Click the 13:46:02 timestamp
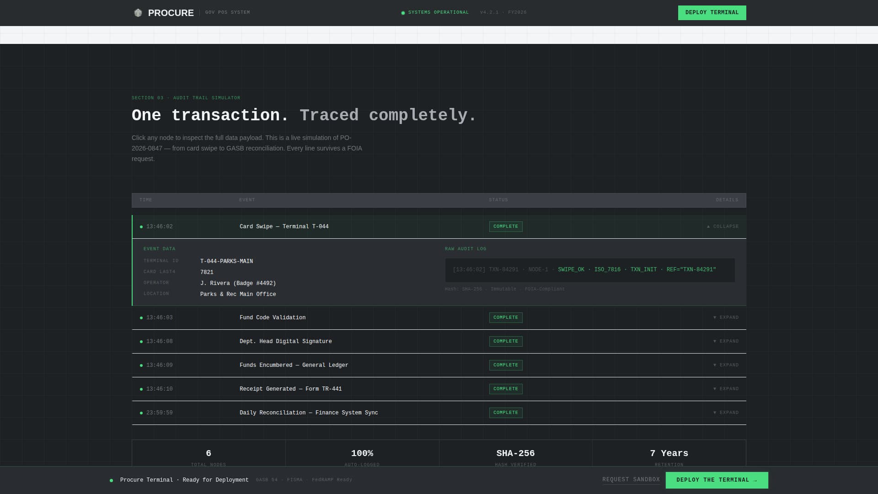Viewport: 878px width, 494px height. click(x=160, y=226)
